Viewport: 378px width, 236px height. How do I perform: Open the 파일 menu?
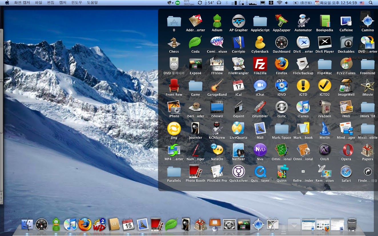coord(39,3)
